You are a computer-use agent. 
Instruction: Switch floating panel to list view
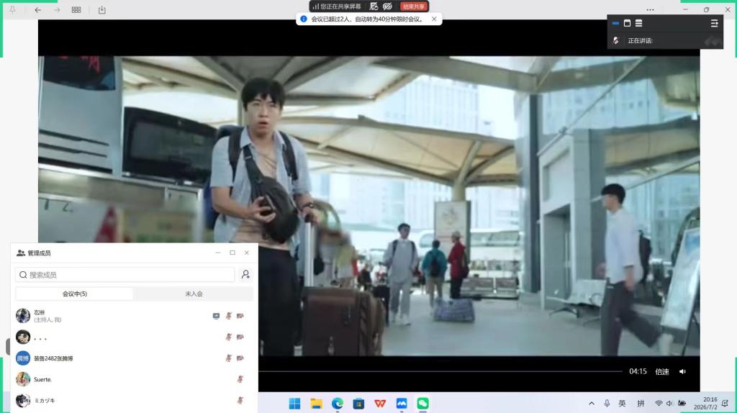(639, 23)
